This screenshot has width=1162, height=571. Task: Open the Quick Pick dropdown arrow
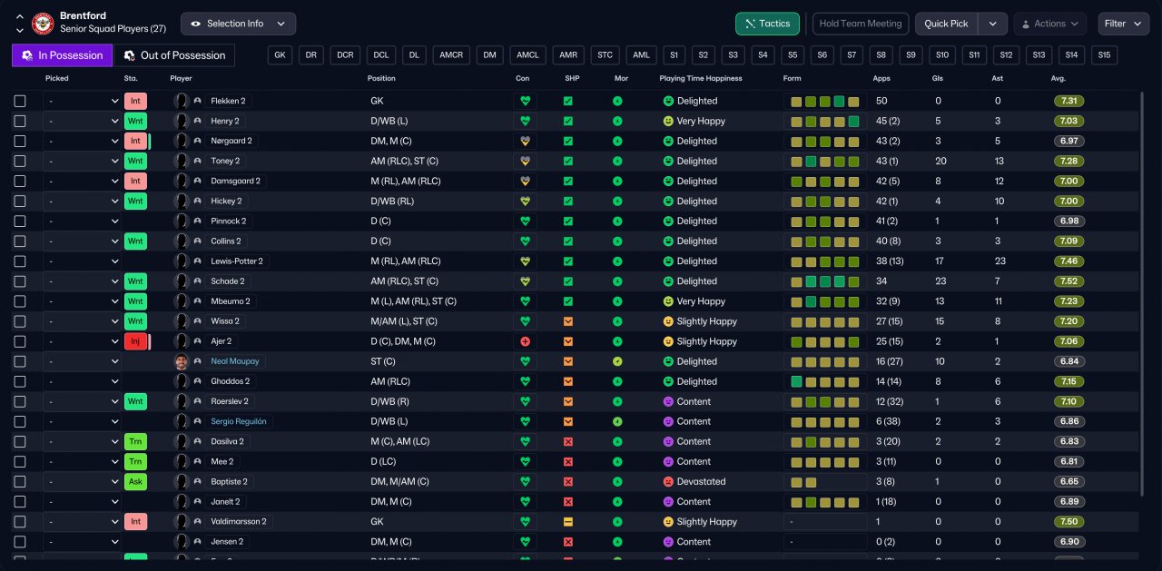[x=994, y=24]
